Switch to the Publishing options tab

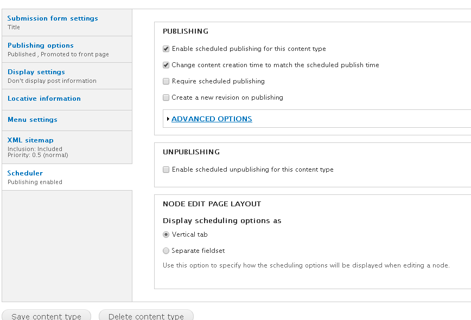pyautogui.click(x=67, y=49)
